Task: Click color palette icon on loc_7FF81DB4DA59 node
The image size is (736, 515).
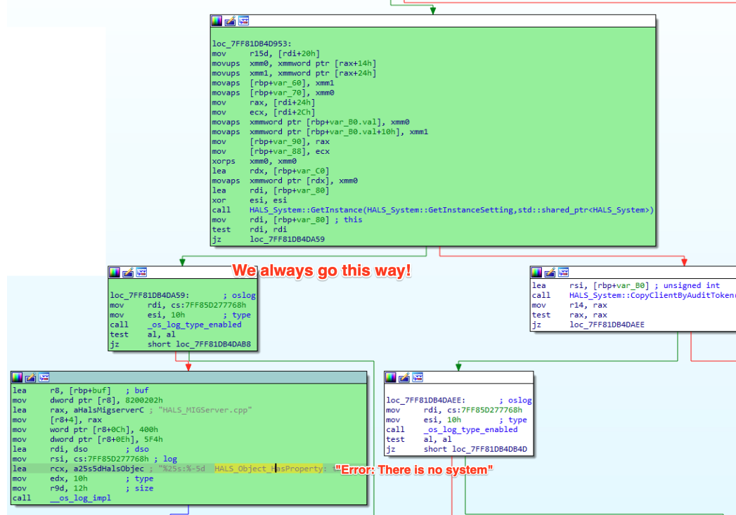Action: click(x=115, y=272)
